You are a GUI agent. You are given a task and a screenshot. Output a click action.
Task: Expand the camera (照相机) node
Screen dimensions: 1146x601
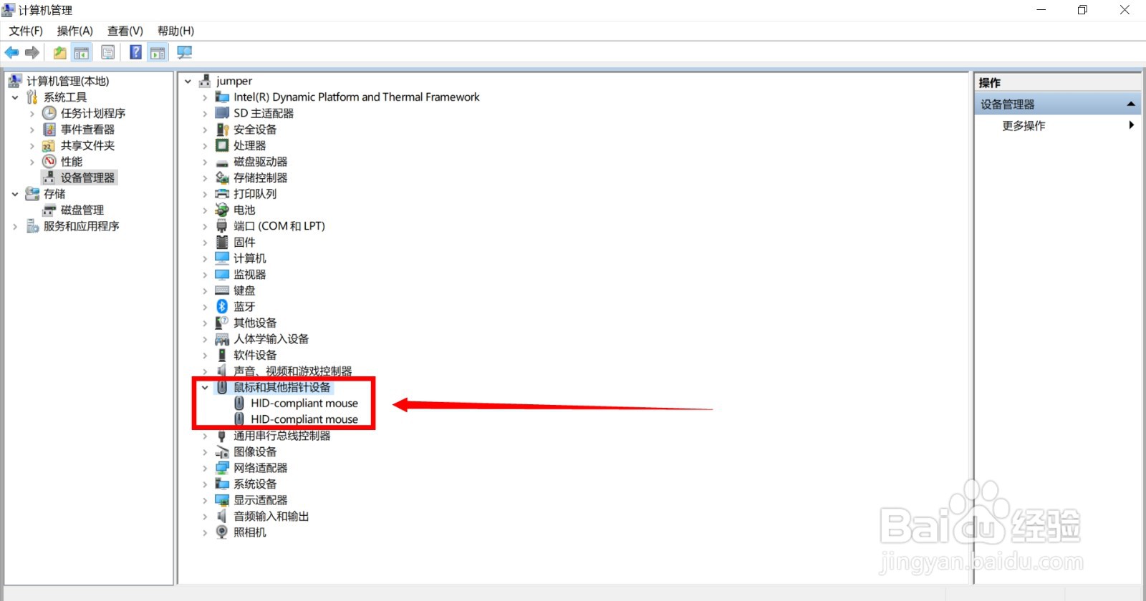tap(205, 532)
